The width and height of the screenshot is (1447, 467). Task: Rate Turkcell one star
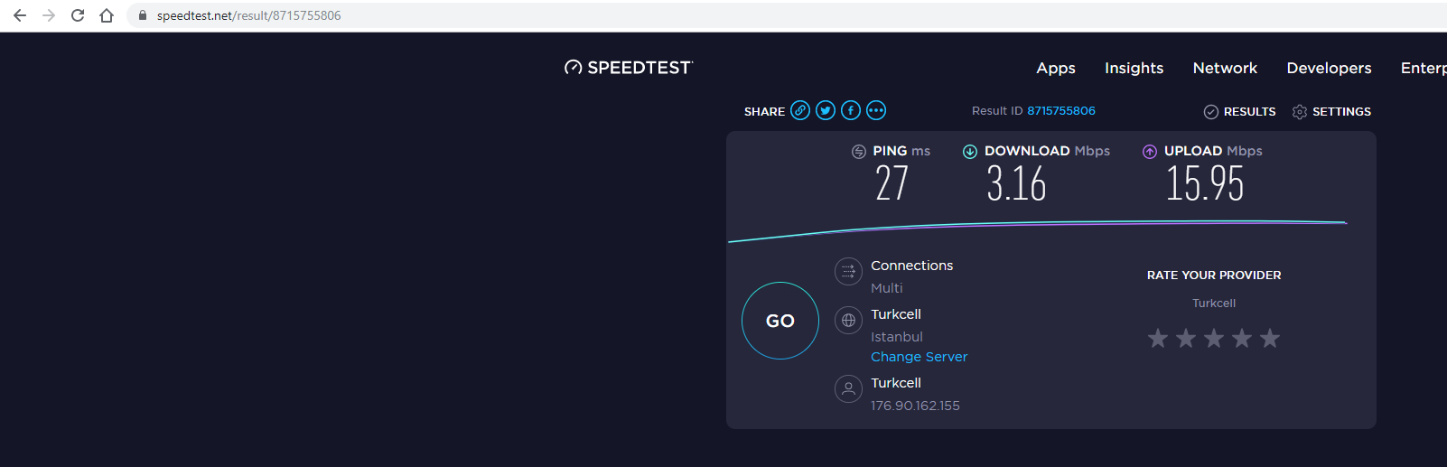[x=1158, y=339]
